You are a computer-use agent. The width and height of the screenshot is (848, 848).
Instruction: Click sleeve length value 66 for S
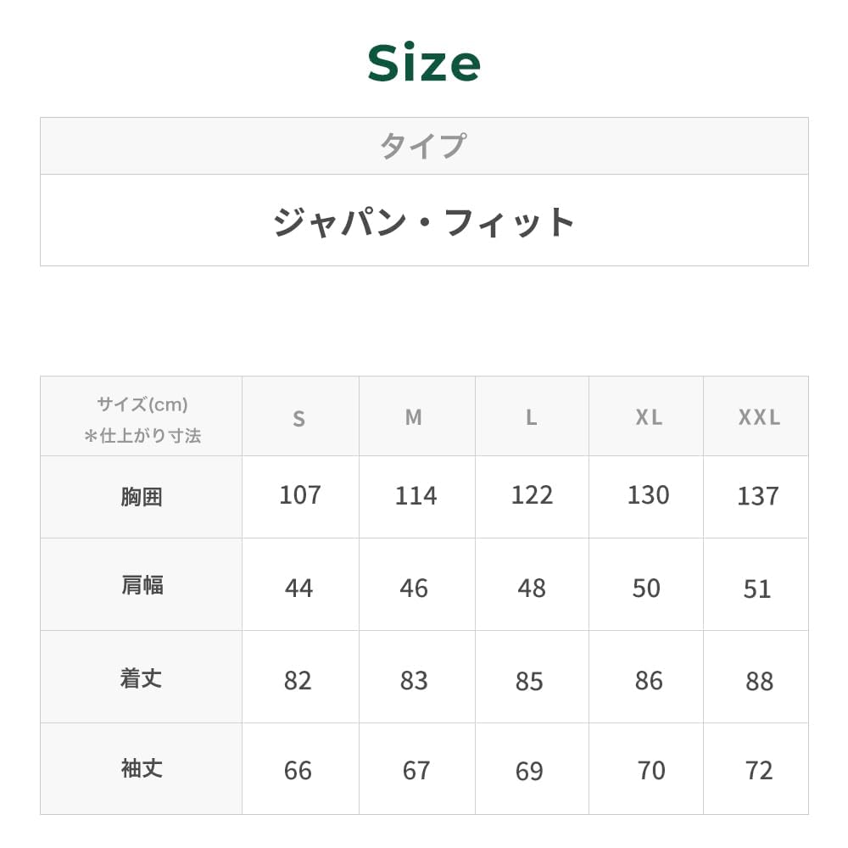click(298, 771)
